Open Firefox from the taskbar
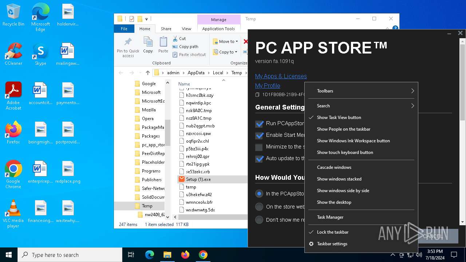 185,255
